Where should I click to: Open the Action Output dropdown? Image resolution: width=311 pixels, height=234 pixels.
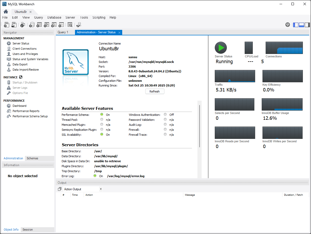point(101,189)
